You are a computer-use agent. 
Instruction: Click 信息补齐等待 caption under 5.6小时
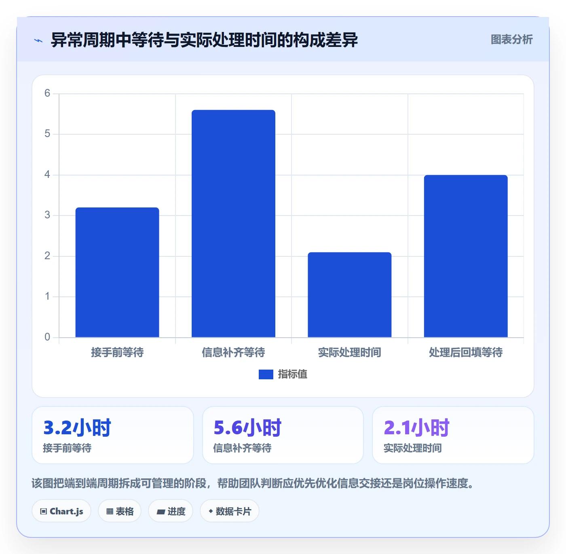click(x=242, y=448)
